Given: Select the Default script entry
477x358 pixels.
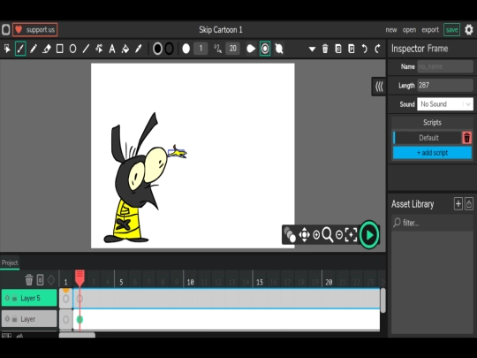Looking at the screenshot, I should (x=428, y=138).
